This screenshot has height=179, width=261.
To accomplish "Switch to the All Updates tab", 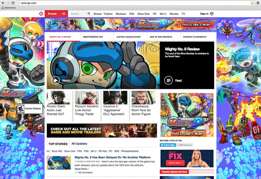I will coord(79,144).
